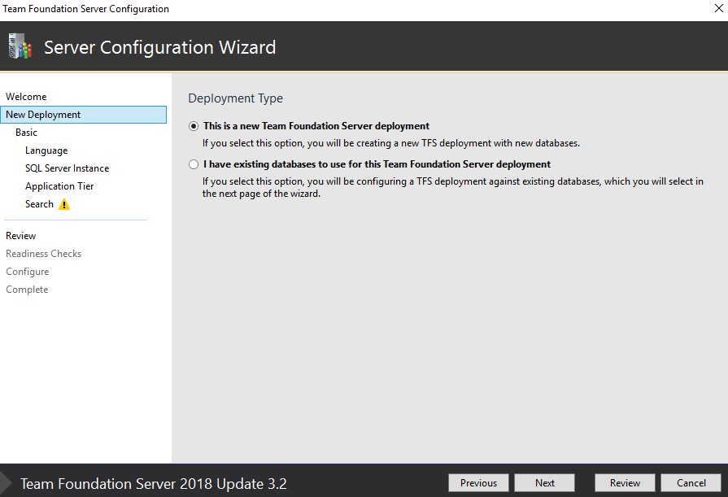The height and width of the screenshot is (497, 728).
Task: Go to the Review step
Action: point(21,236)
